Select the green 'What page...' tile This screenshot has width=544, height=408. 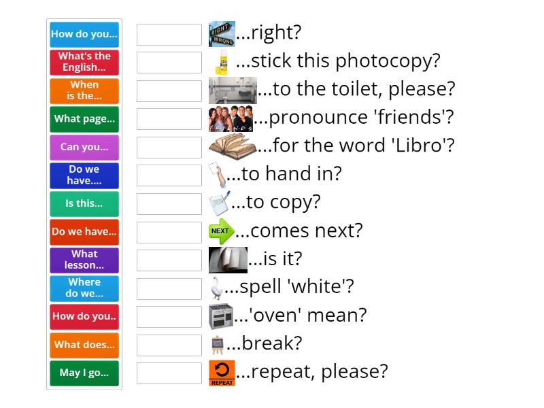point(84,119)
